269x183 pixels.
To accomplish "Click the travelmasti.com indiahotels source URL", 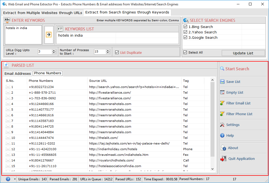I will pos(119,155).
